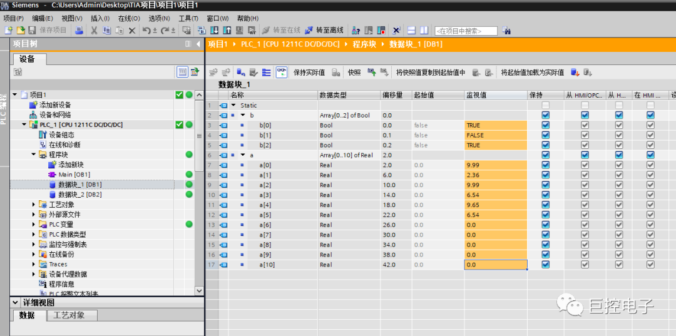
Task: Click blue load-start-values-as-actual icon
Action: click(575, 73)
